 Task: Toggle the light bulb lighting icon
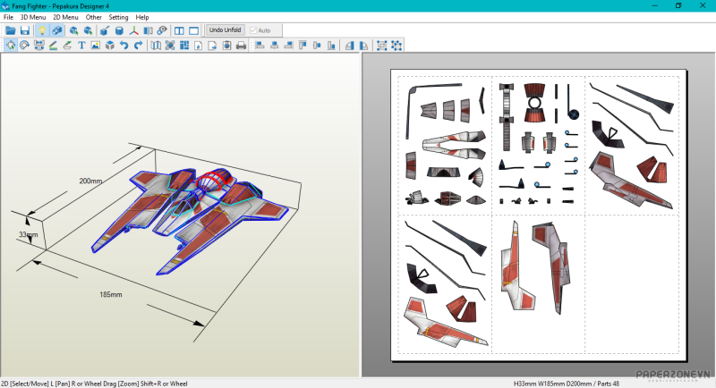(41, 30)
